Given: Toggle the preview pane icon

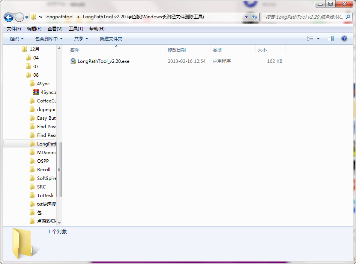Looking at the screenshot, I should pos(331,39).
